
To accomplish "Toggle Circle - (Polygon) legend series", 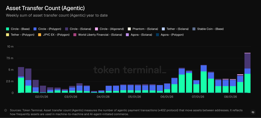I will [x=47, y=29].
